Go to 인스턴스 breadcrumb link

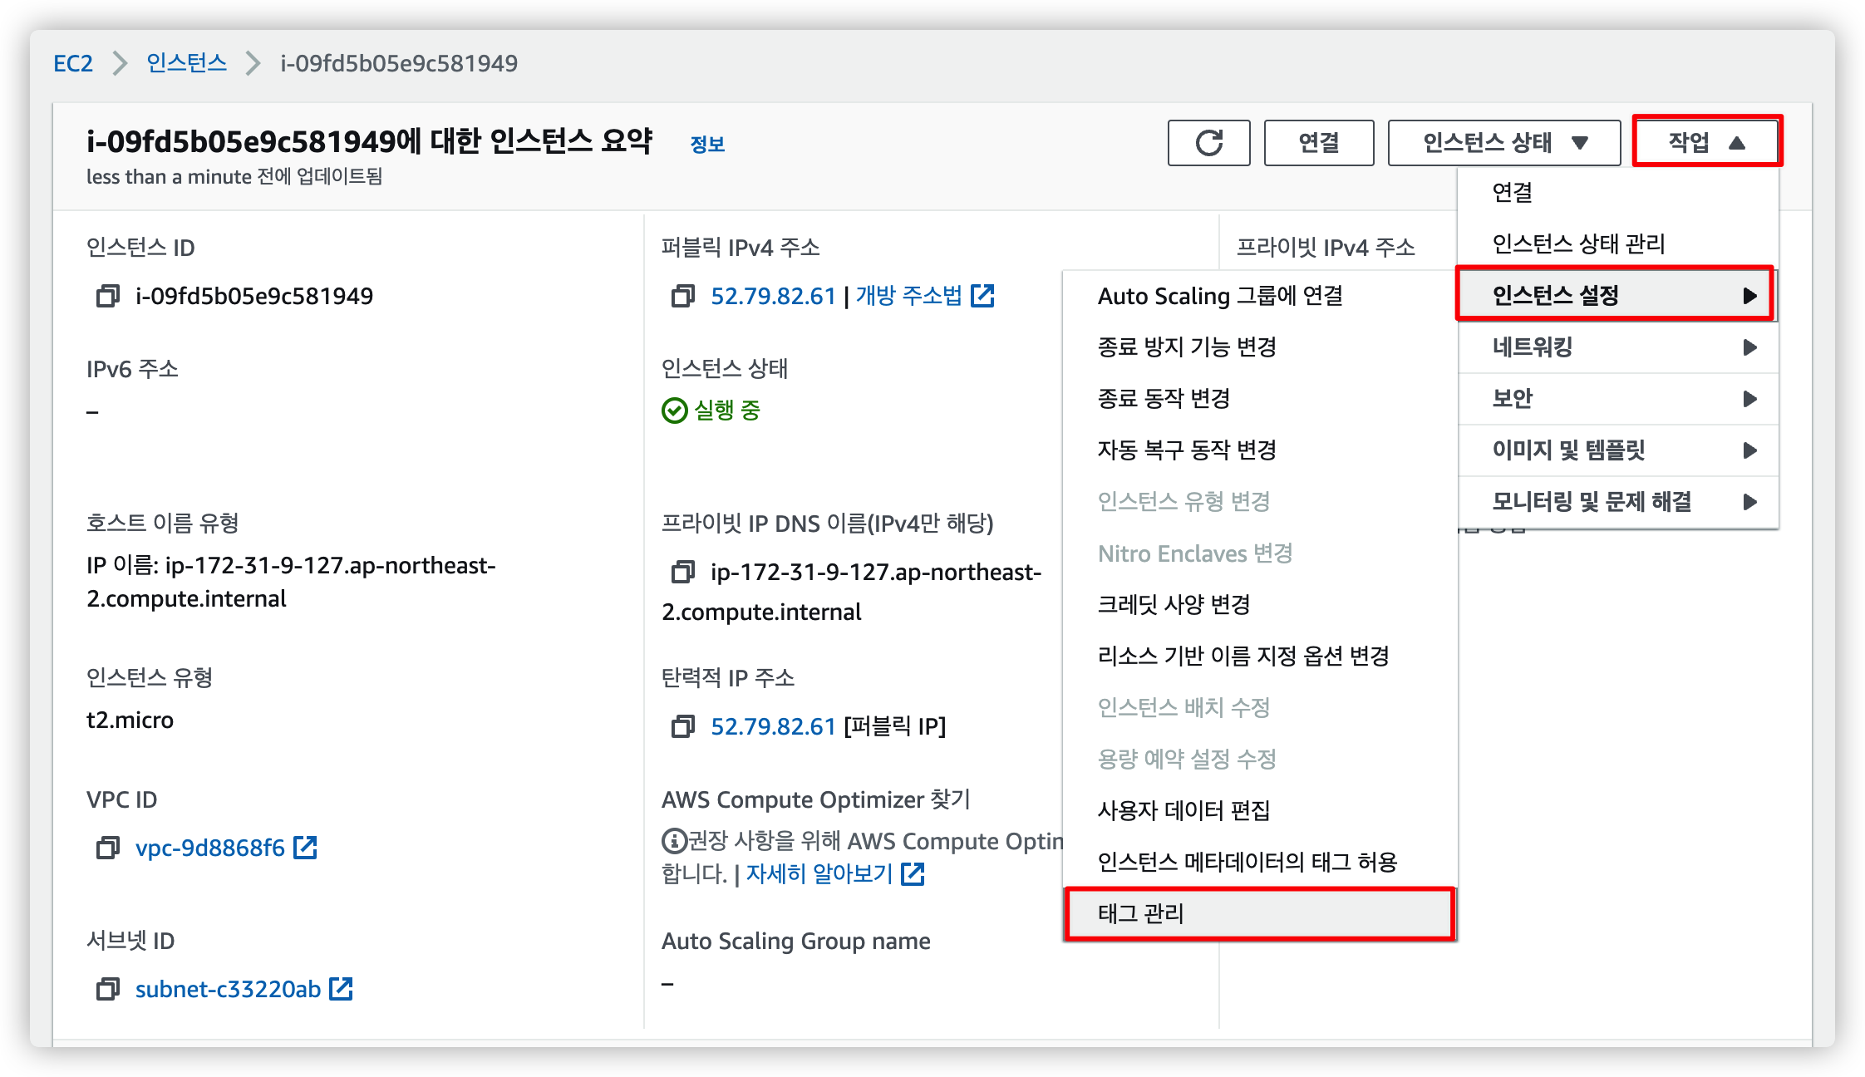[x=186, y=63]
